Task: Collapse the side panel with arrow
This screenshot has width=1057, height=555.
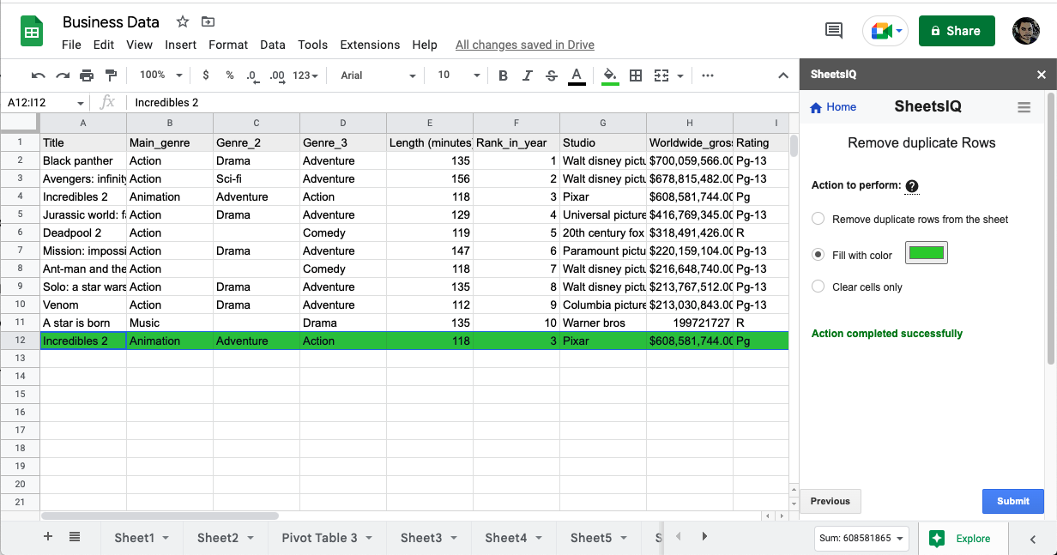Action: point(1032,539)
